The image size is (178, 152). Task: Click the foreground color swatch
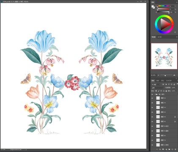(153, 6)
